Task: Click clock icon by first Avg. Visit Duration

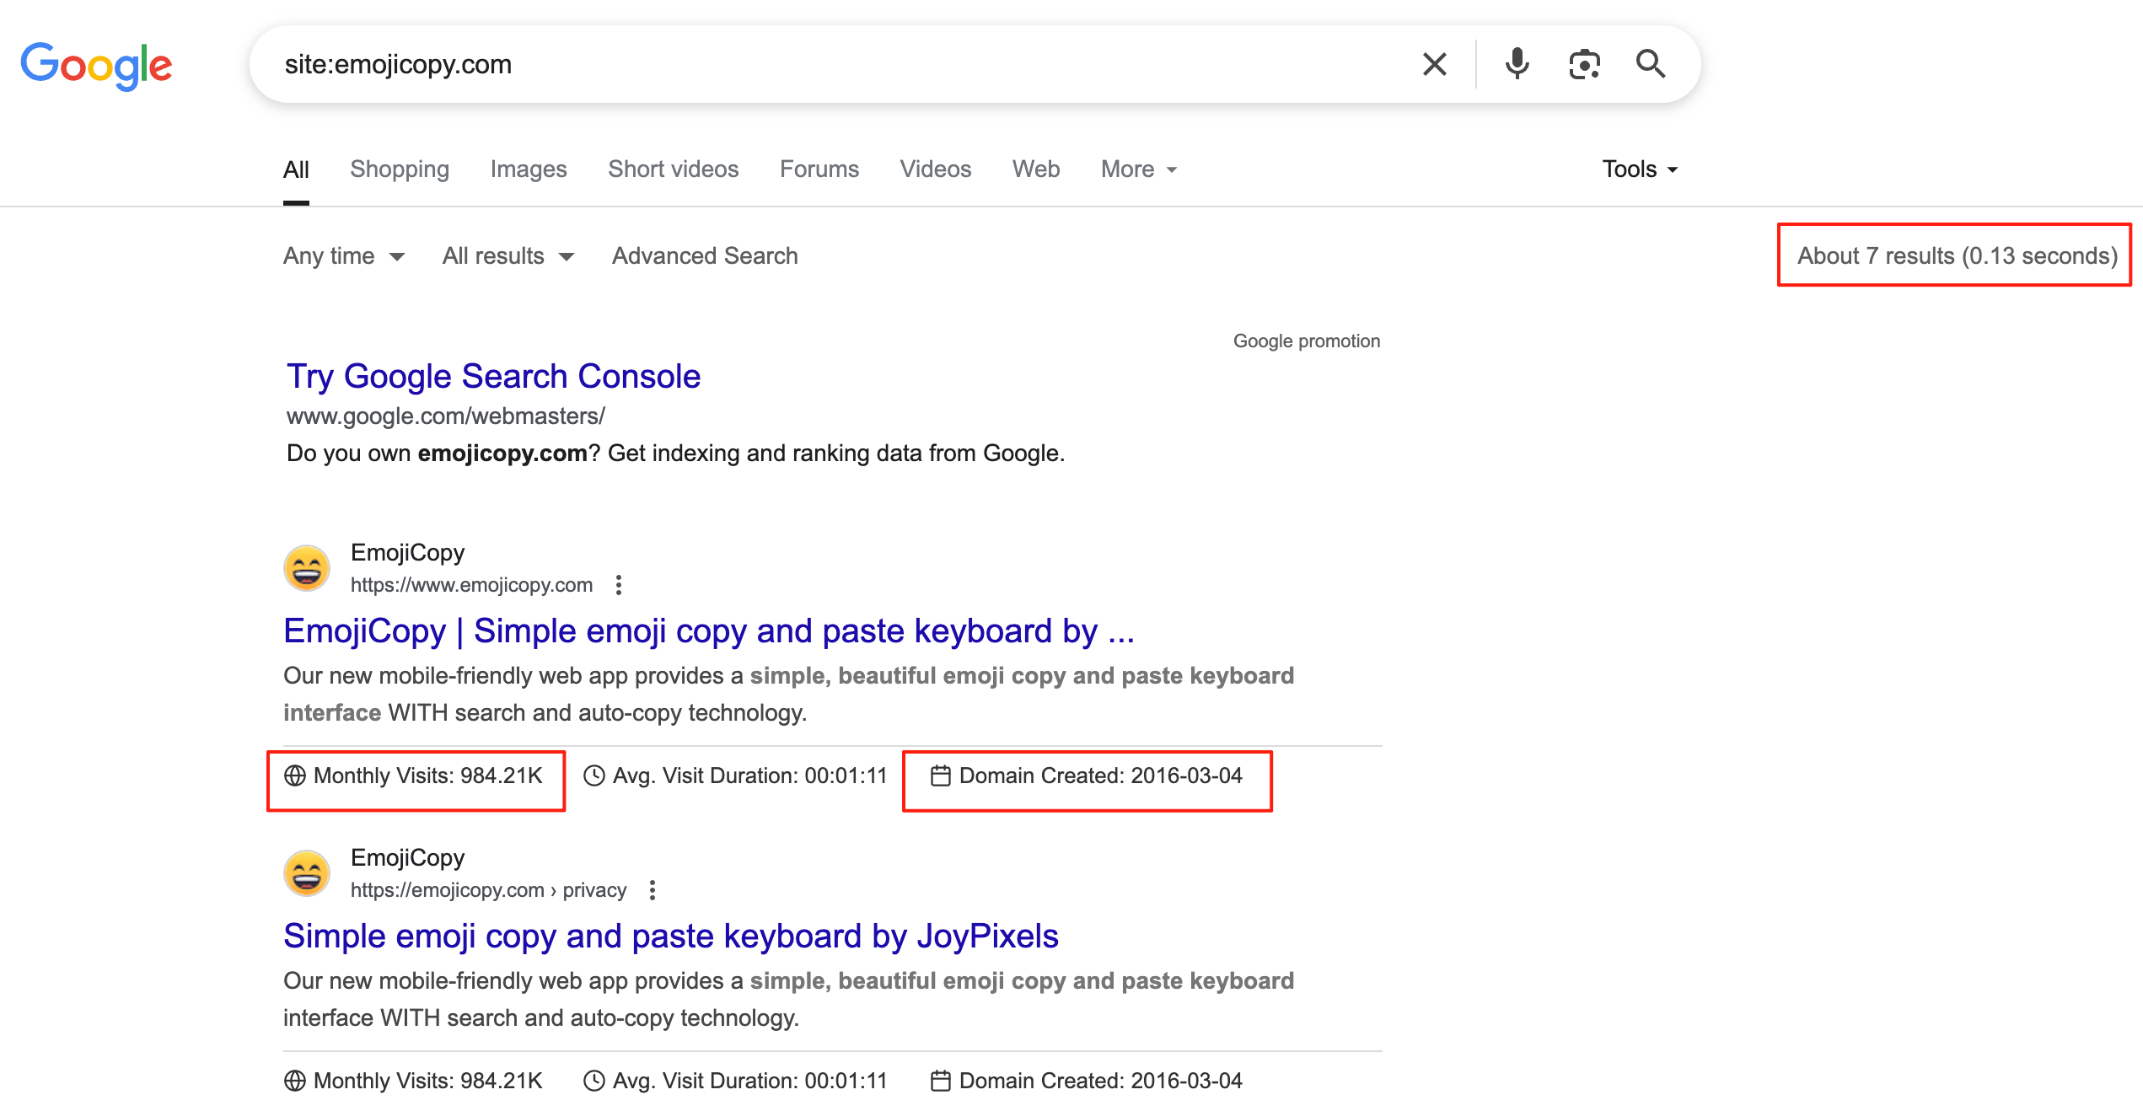Action: click(594, 776)
